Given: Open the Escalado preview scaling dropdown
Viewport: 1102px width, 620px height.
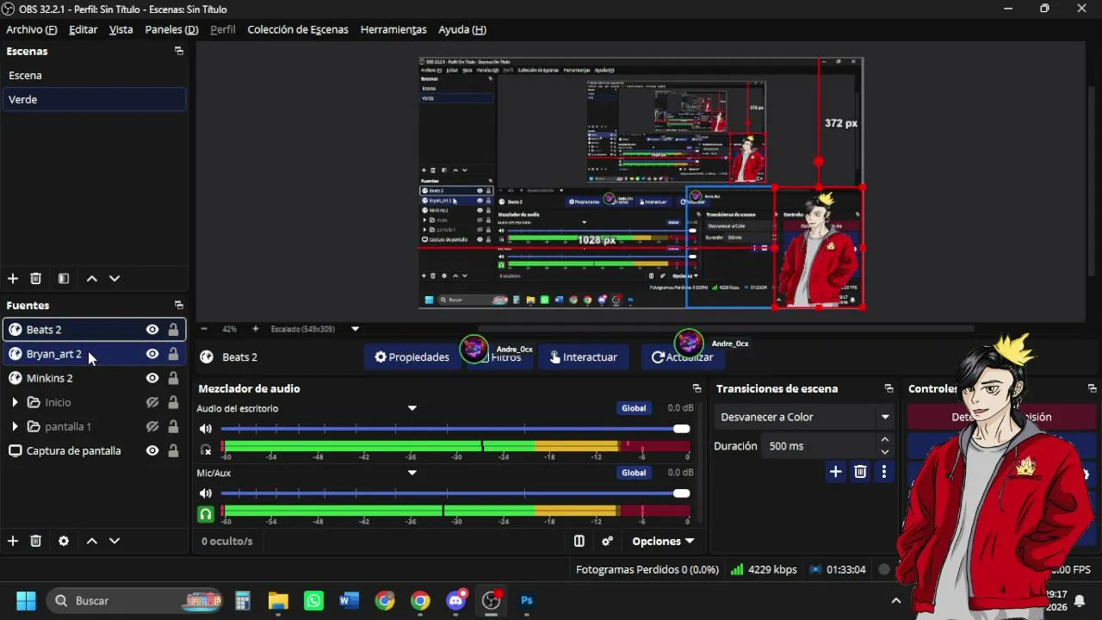Looking at the screenshot, I should [355, 329].
